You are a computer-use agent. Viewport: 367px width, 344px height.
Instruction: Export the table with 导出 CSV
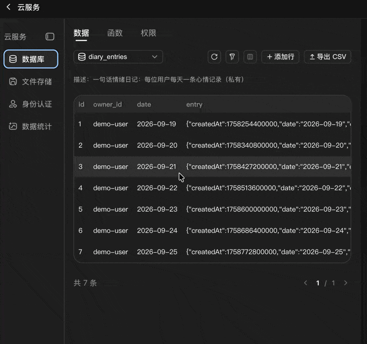(x=328, y=56)
